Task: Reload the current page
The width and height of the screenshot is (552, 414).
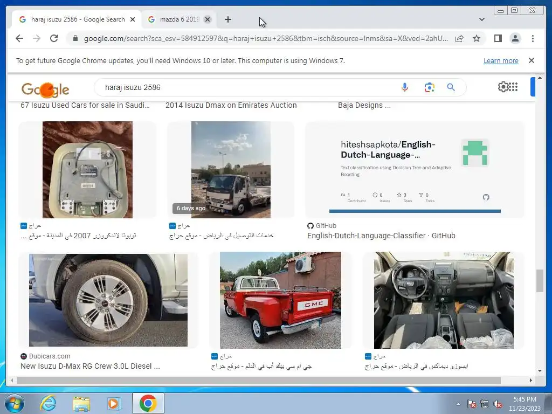Action: tap(54, 38)
